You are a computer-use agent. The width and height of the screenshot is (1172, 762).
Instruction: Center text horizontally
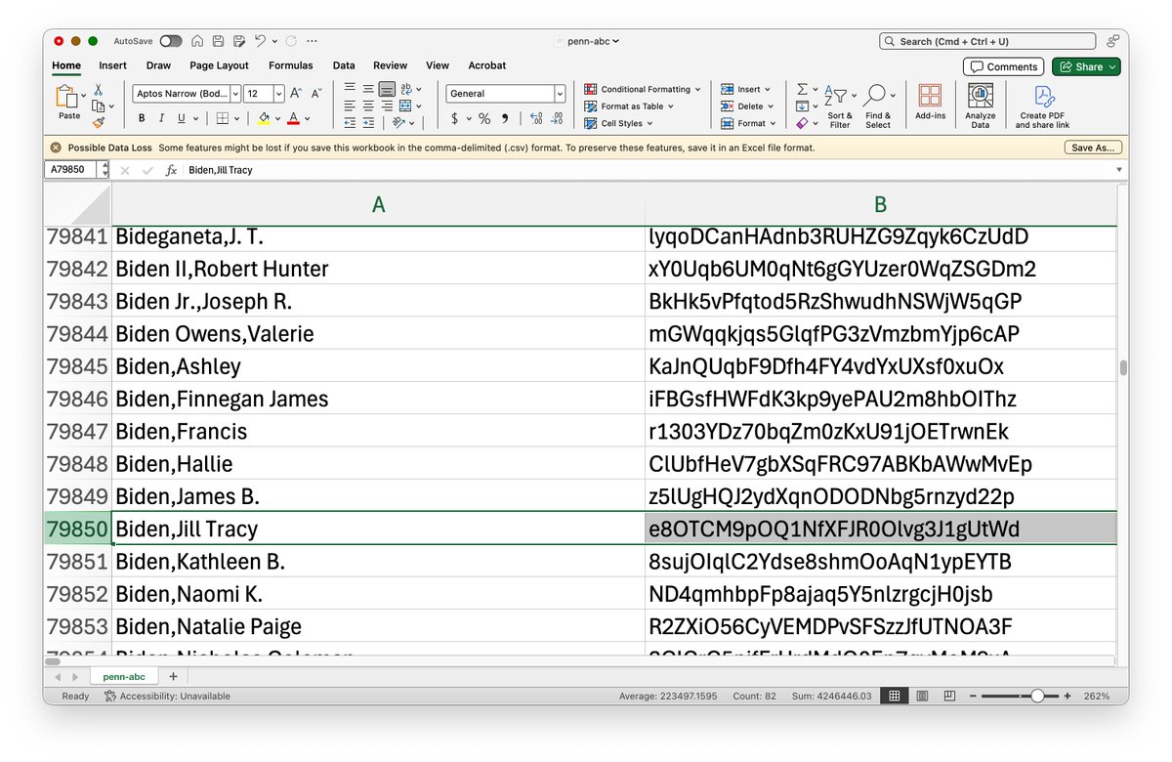pyautogui.click(x=368, y=106)
